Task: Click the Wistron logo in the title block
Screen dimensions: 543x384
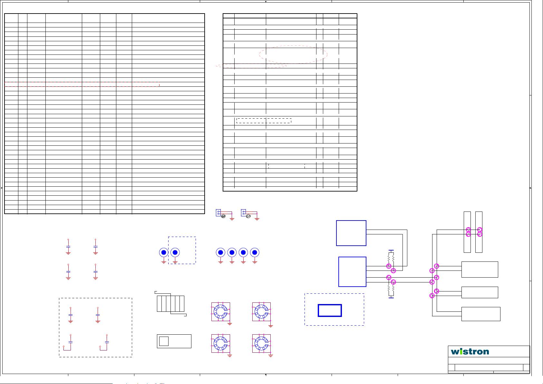Action: 470,351
